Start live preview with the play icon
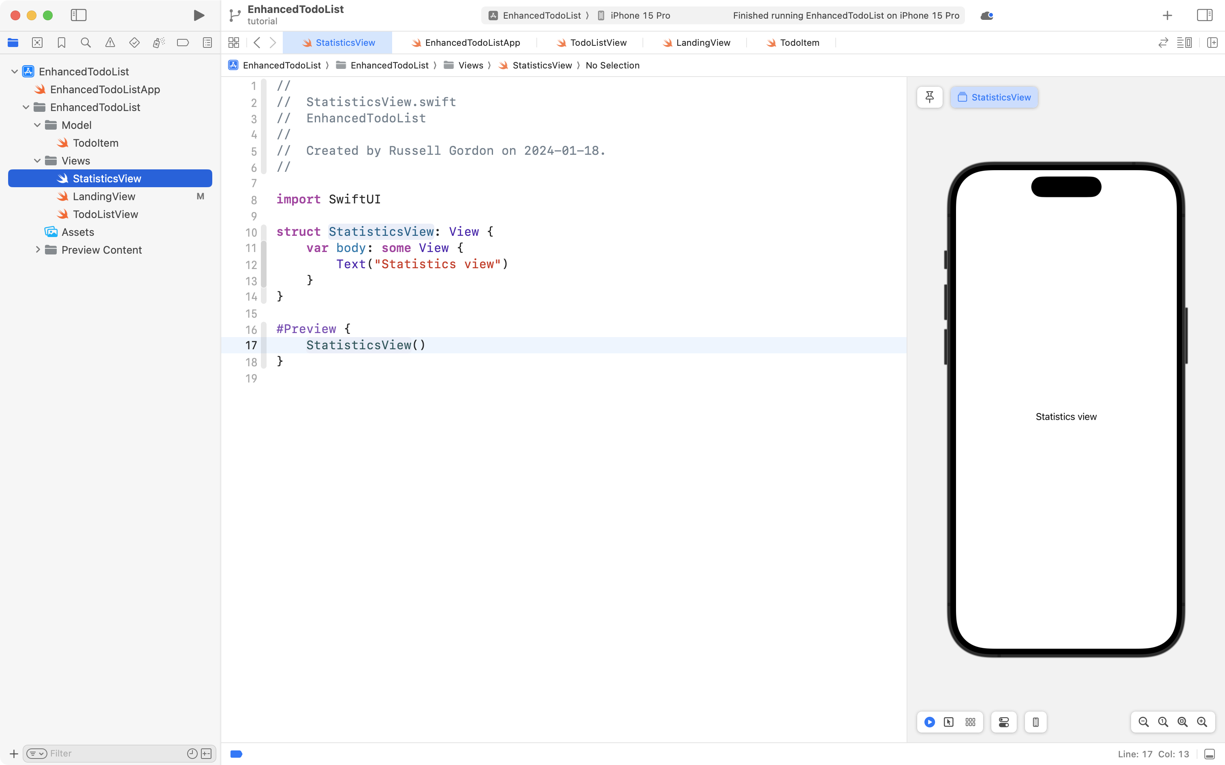The image size is (1225, 765). [930, 722]
